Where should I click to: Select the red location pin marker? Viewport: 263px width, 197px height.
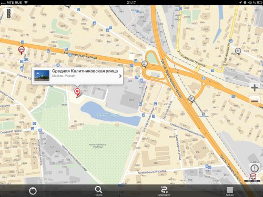77,92
